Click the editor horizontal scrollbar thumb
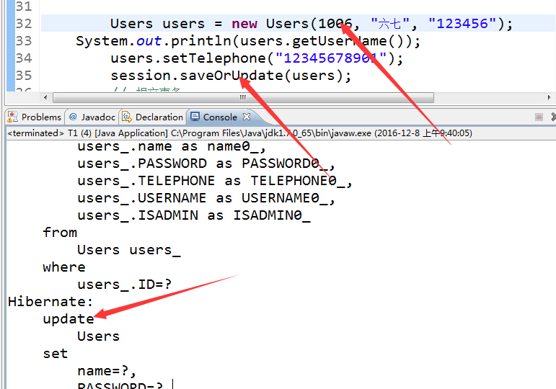Viewport: 556px width, 389px height. click(243, 97)
